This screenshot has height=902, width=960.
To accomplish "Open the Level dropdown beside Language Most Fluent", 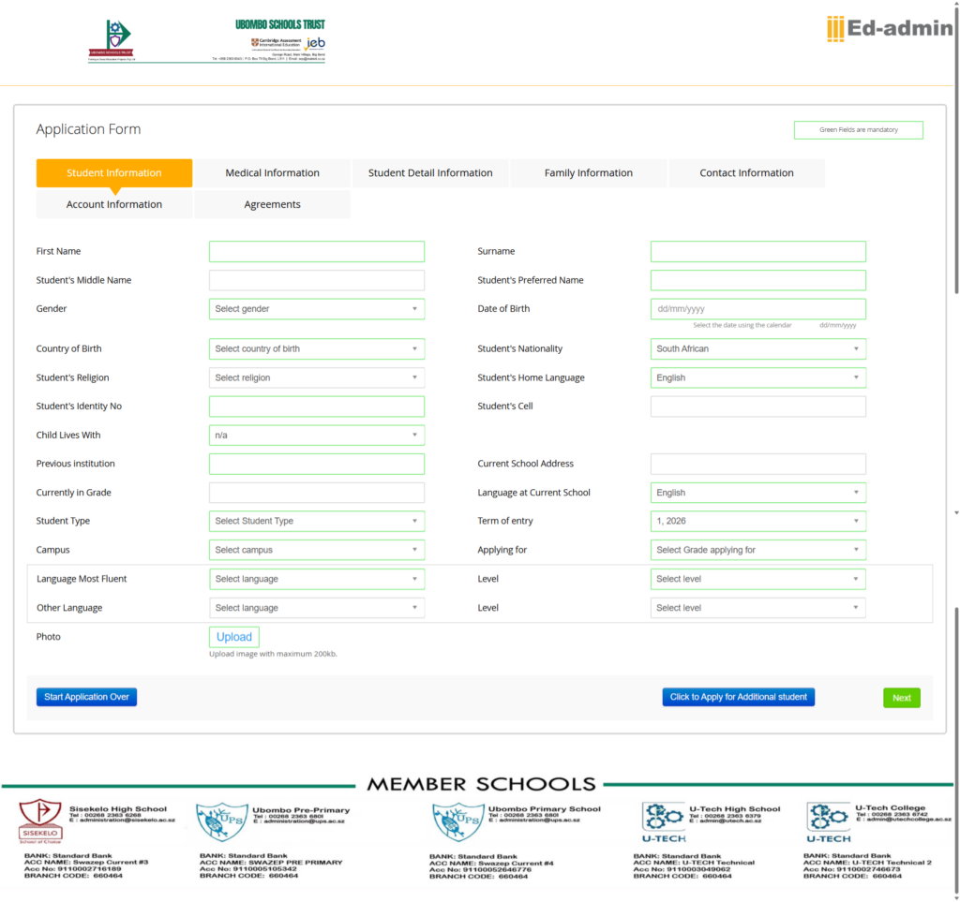I will (x=757, y=579).
